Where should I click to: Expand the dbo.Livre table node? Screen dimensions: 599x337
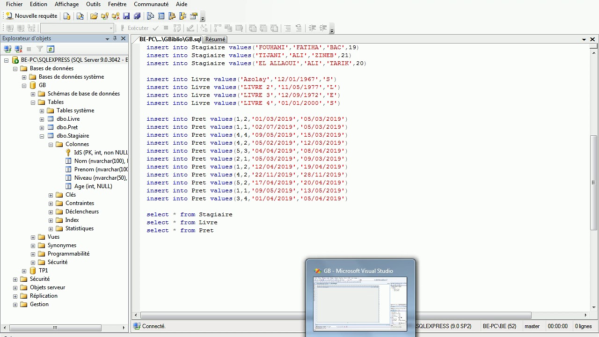pos(42,119)
